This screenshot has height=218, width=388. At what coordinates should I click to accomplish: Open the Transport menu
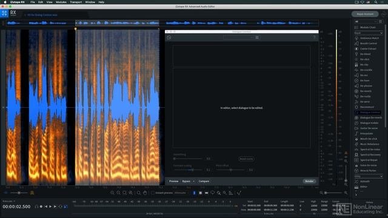point(76,2)
